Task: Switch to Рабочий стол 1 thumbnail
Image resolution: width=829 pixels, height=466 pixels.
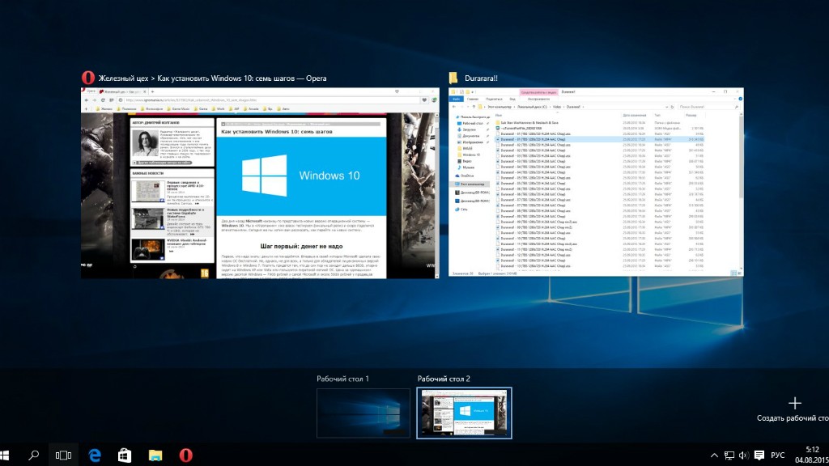Action: point(363,413)
